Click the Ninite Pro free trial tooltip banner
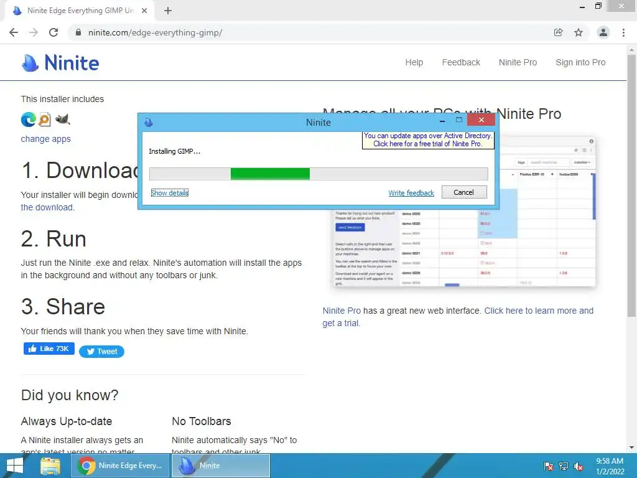637x478 pixels. (x=428, y=140)
